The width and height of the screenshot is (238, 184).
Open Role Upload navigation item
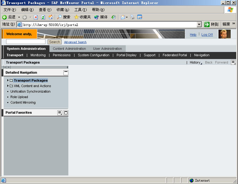click(19, 97)
